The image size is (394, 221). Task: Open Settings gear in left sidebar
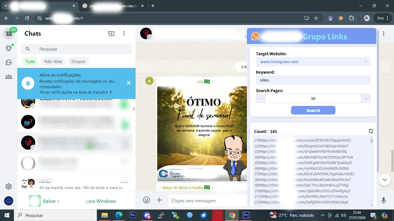coord(9,186)
